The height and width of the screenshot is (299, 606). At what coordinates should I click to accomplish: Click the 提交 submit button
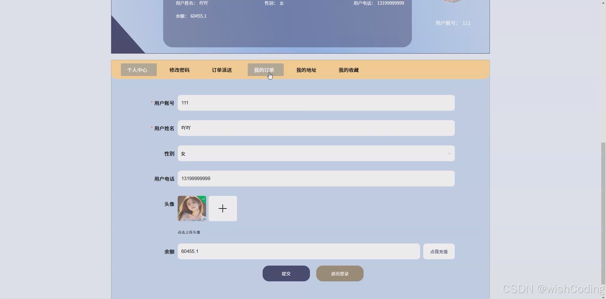(x=286, y=273)
